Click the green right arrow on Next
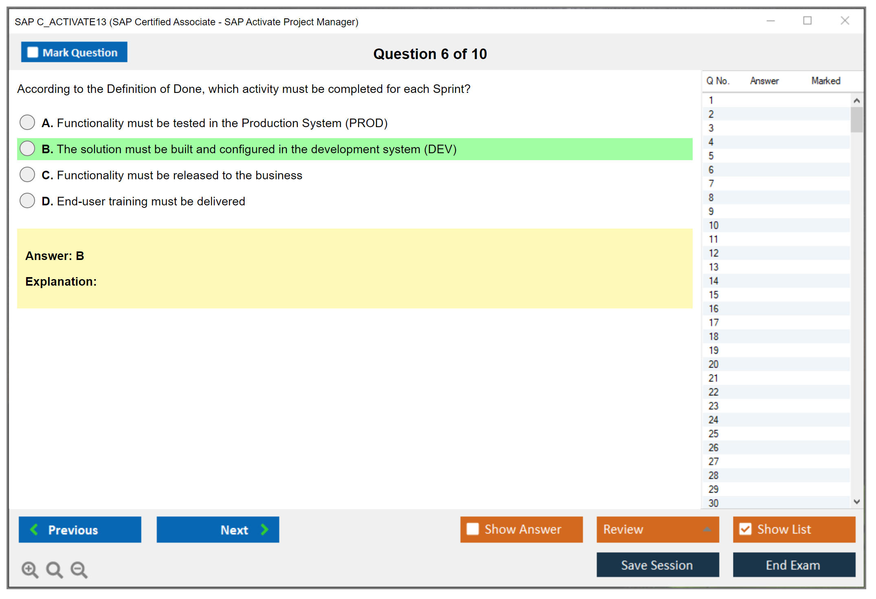876x599 pixels. click(x=265, y=529)
